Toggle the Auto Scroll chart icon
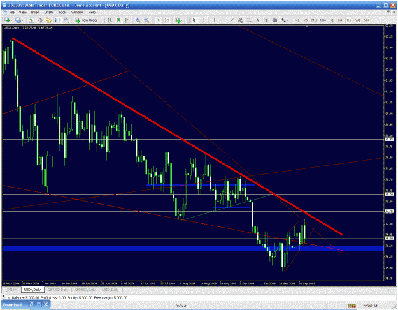Image resolution: width=398 pixels, height=310 pixels. 158,20
